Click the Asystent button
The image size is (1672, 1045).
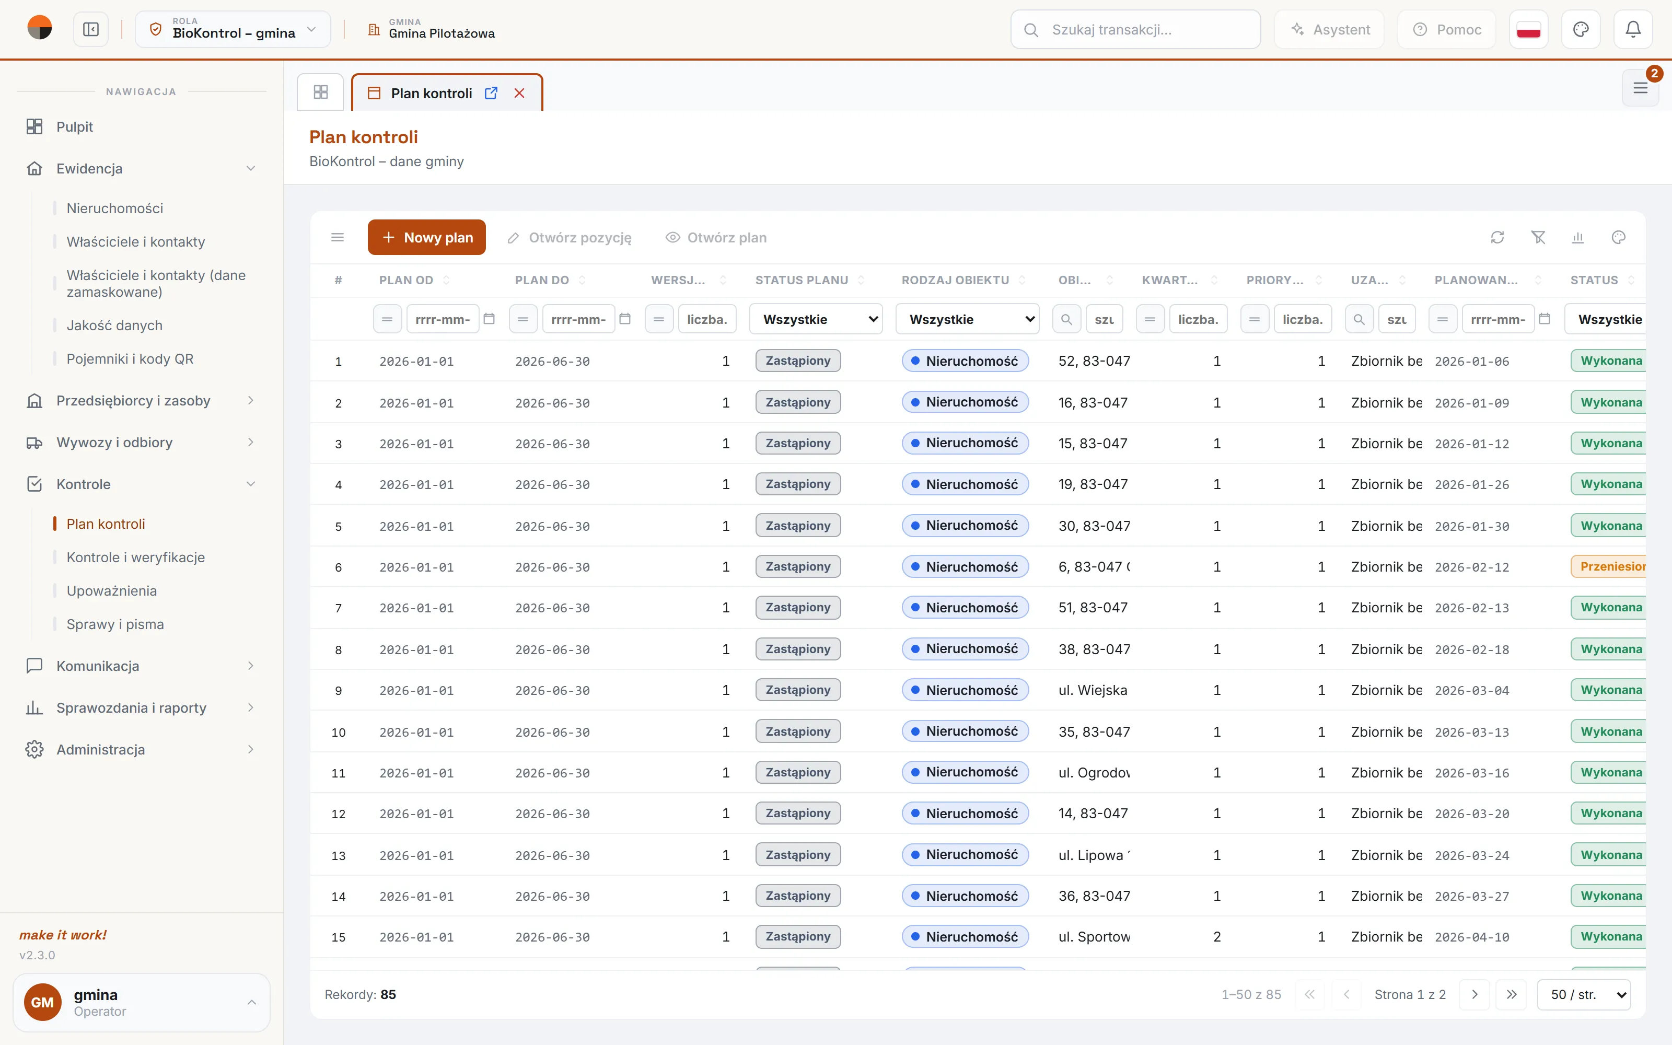click(x=1329, y=29)
